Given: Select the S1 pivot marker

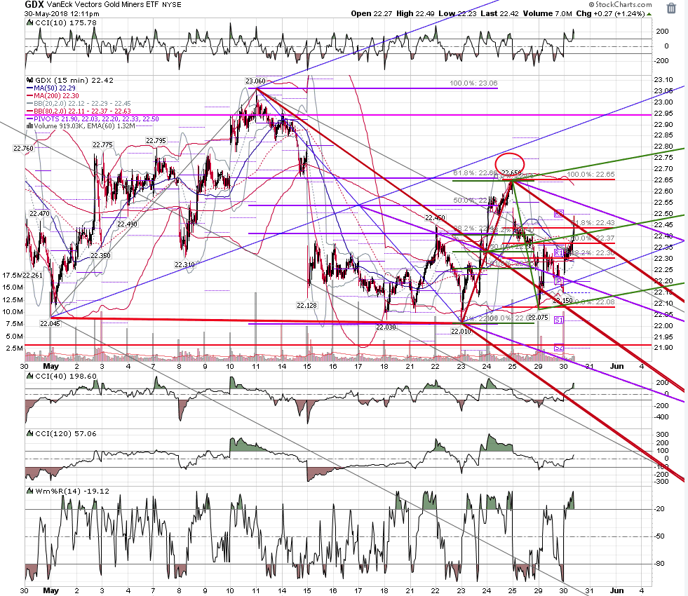Looking at the screenshot, I should (558, 320).
